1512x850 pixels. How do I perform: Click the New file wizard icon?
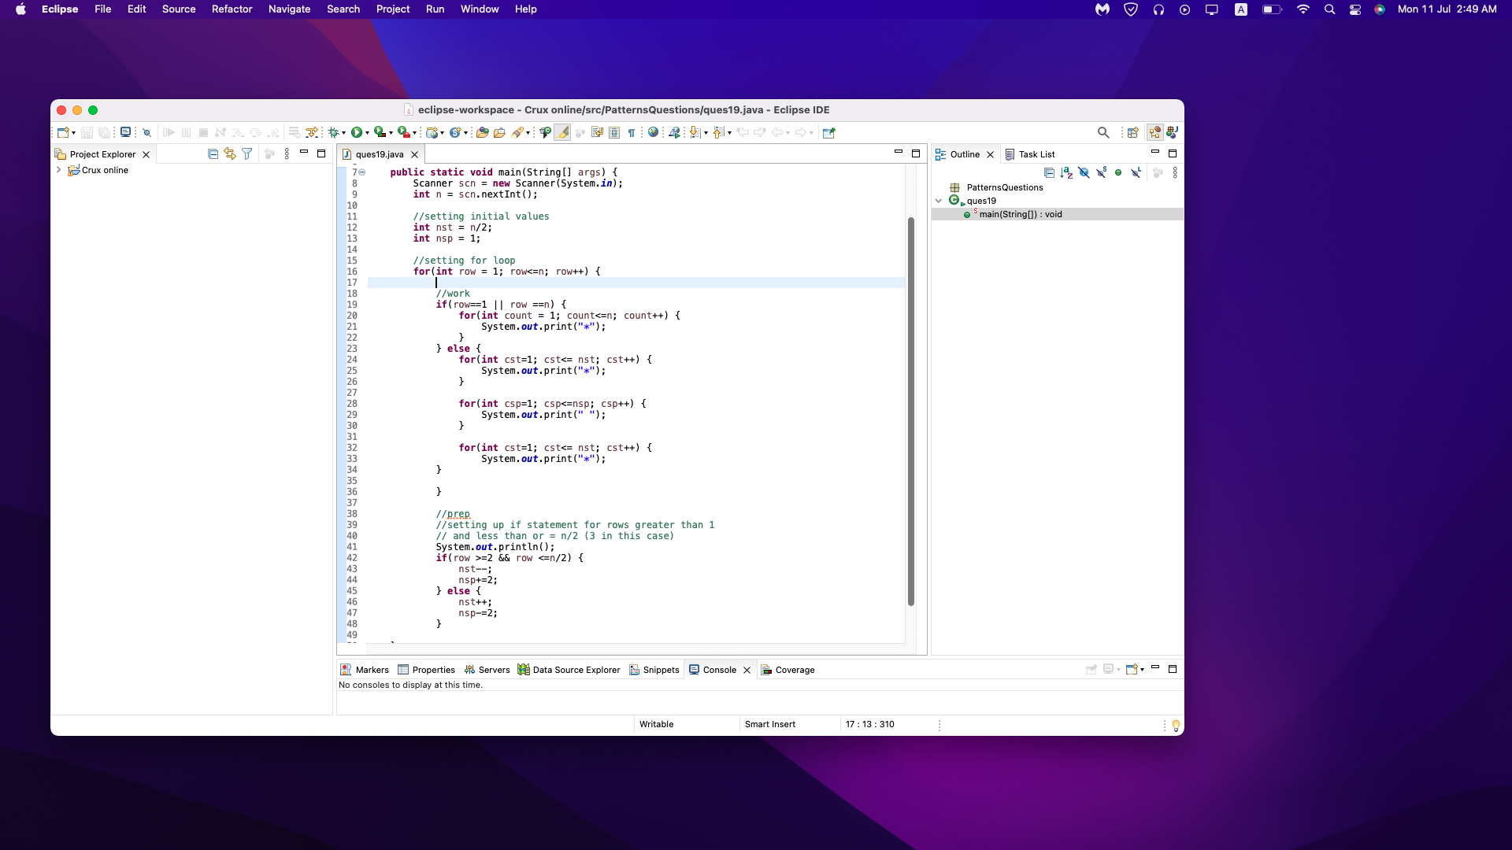63,132
